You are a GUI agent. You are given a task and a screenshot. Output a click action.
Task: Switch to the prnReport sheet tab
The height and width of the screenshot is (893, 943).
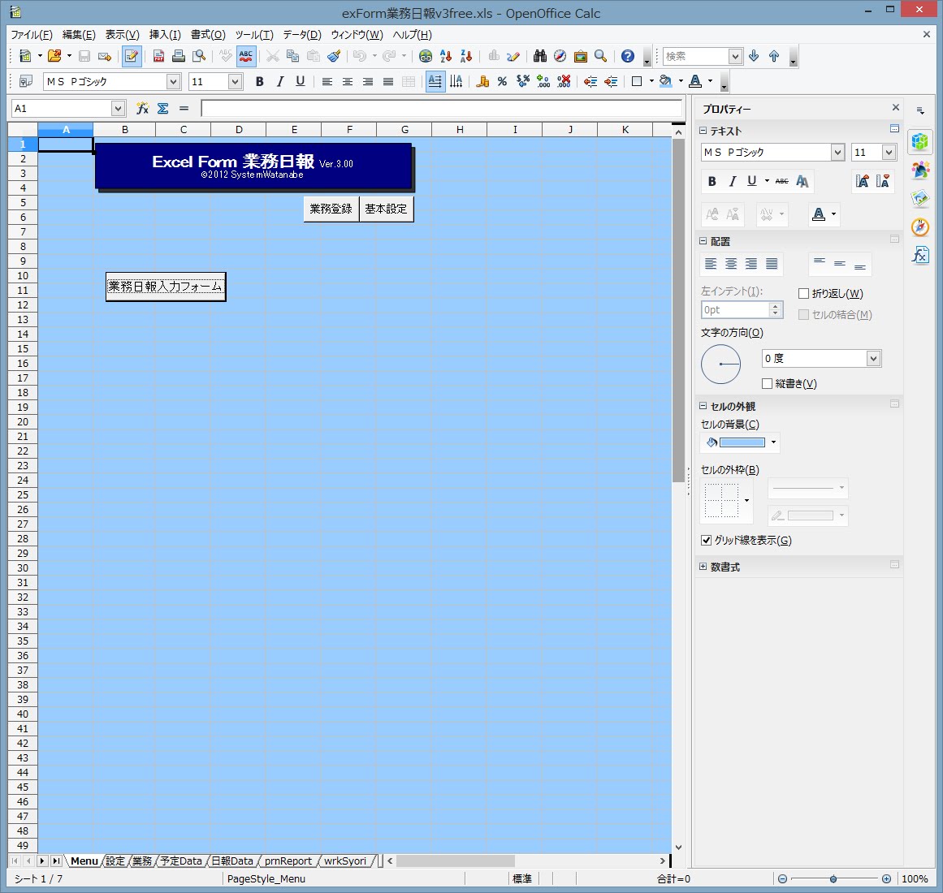pos(288,861)
